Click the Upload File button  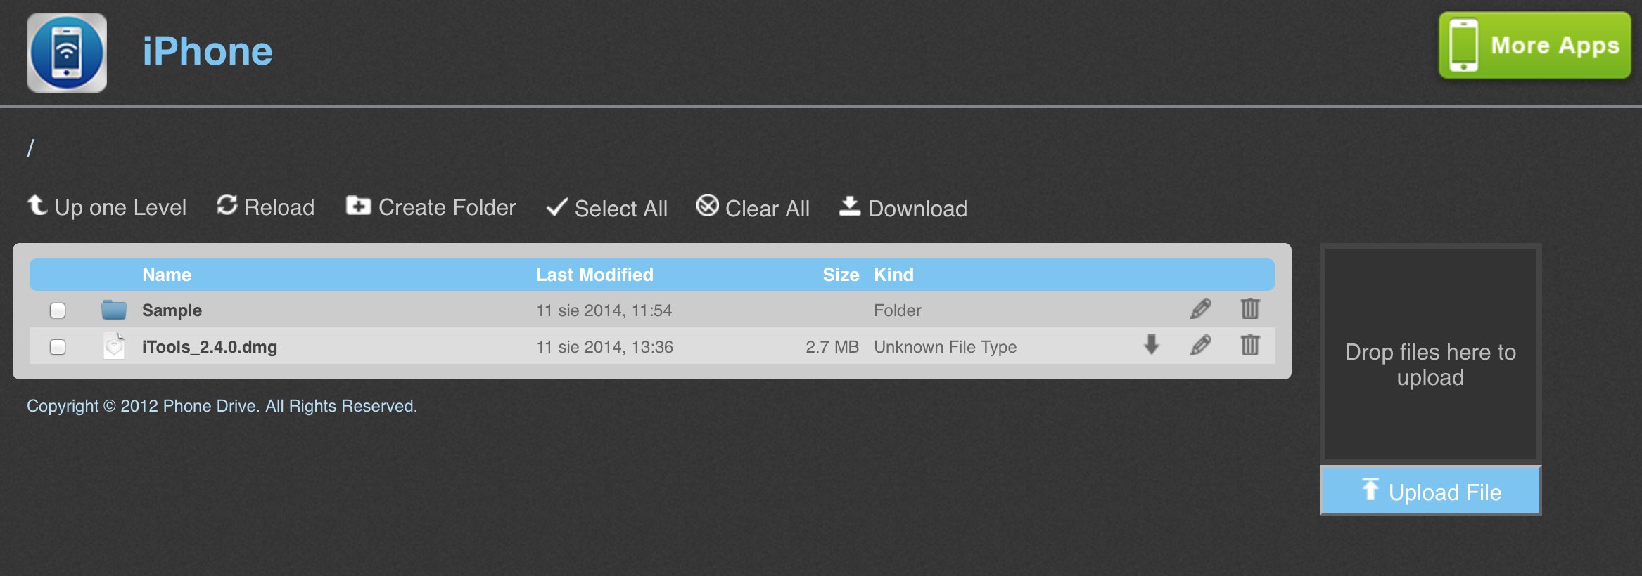(x=1431, y=491)
